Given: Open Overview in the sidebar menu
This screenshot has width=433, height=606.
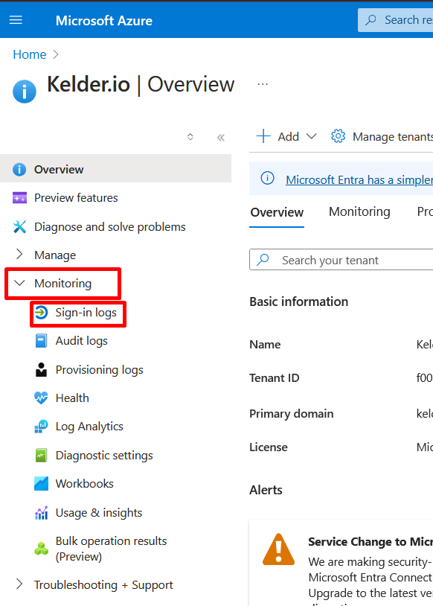Looking at the screenshot, I should point(115,169).
